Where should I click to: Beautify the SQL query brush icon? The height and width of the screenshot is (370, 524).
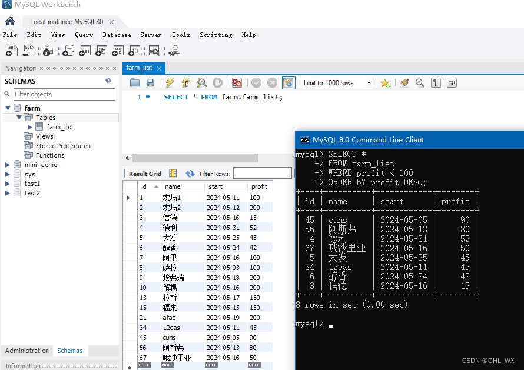404,82
